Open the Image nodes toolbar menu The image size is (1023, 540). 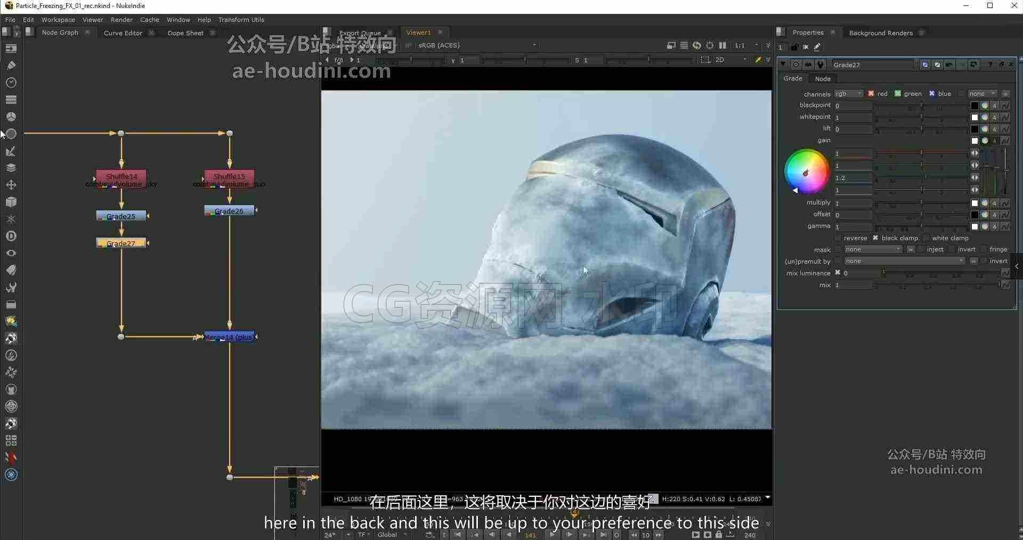point(11,48)
